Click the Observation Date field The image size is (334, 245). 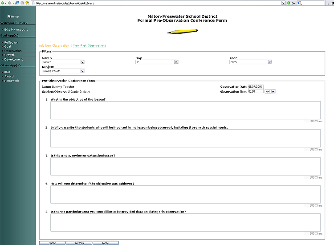click(x=256, y=87)
